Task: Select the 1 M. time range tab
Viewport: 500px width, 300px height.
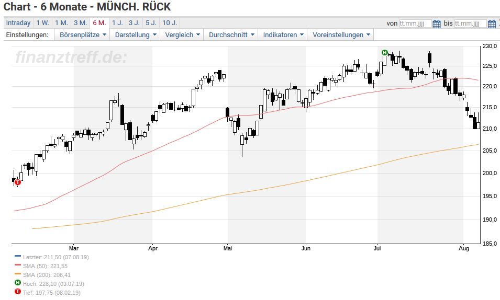Action: (61, 23)
